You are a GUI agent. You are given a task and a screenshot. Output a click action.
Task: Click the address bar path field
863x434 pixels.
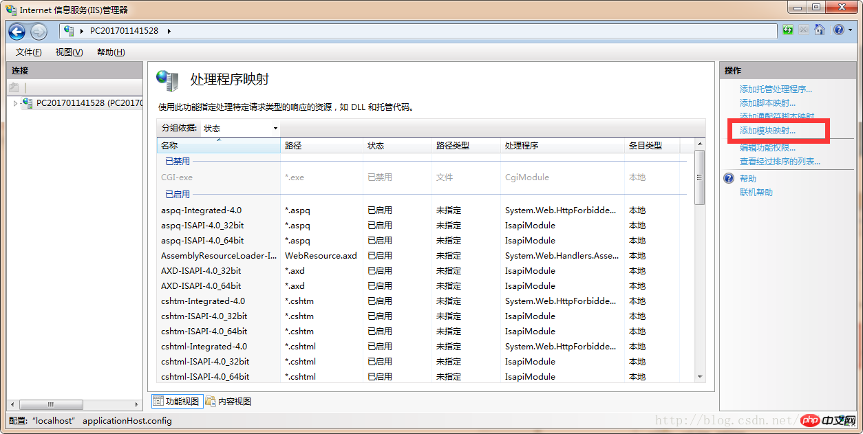(x=418, y=31)
